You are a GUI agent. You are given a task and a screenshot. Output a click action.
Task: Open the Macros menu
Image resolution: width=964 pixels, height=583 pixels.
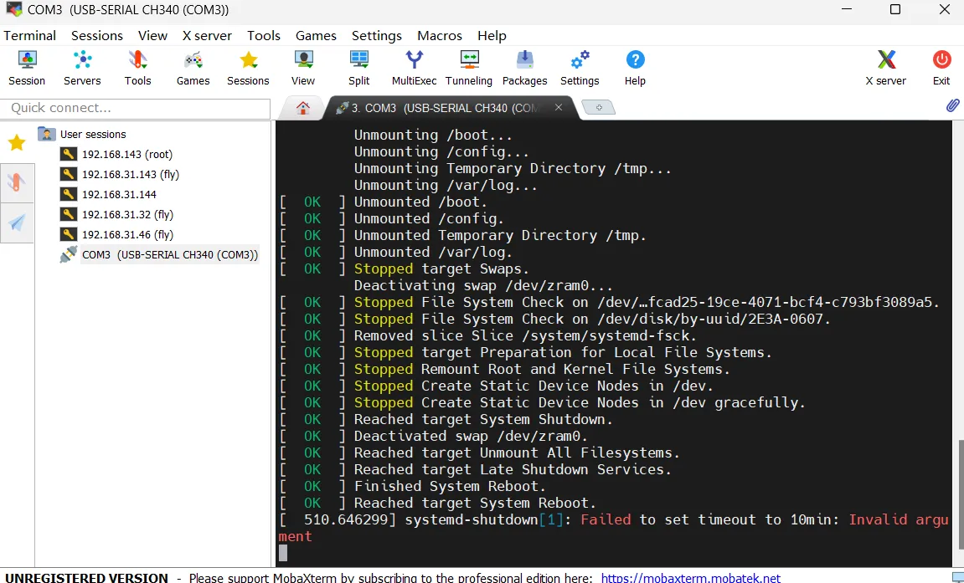click(x=440, y=35)
